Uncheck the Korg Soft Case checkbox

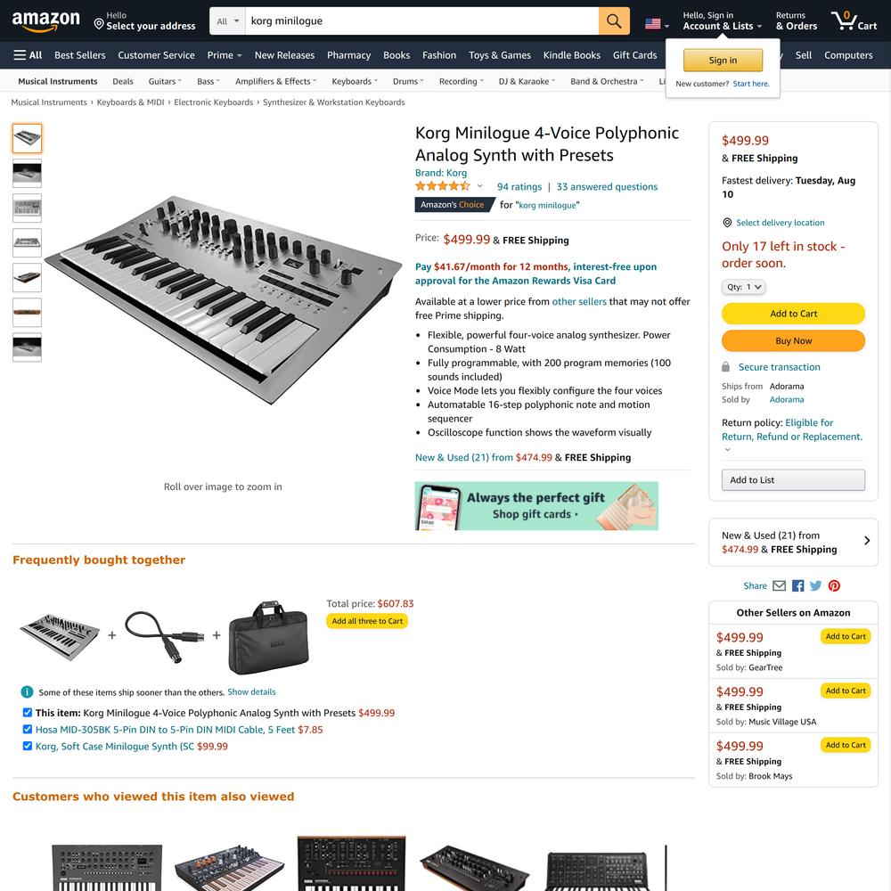click(28, 746)
